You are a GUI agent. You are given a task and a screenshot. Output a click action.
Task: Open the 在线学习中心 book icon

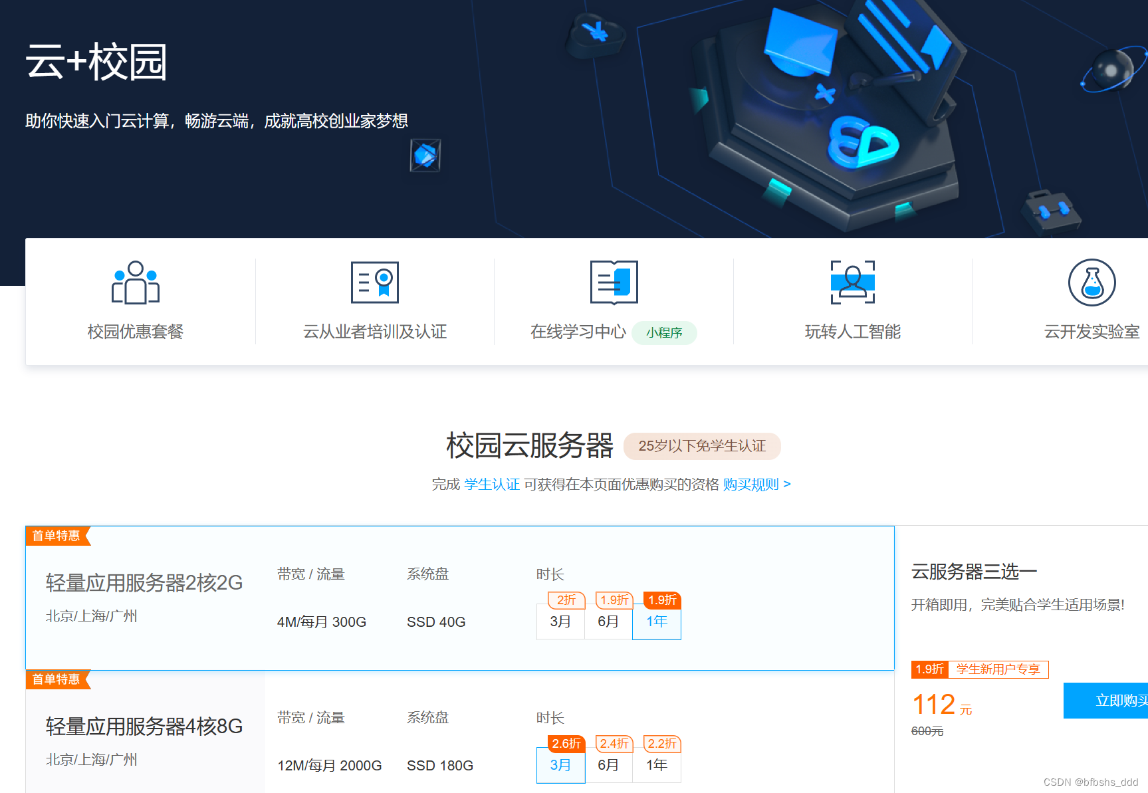(x=613, y=283)
